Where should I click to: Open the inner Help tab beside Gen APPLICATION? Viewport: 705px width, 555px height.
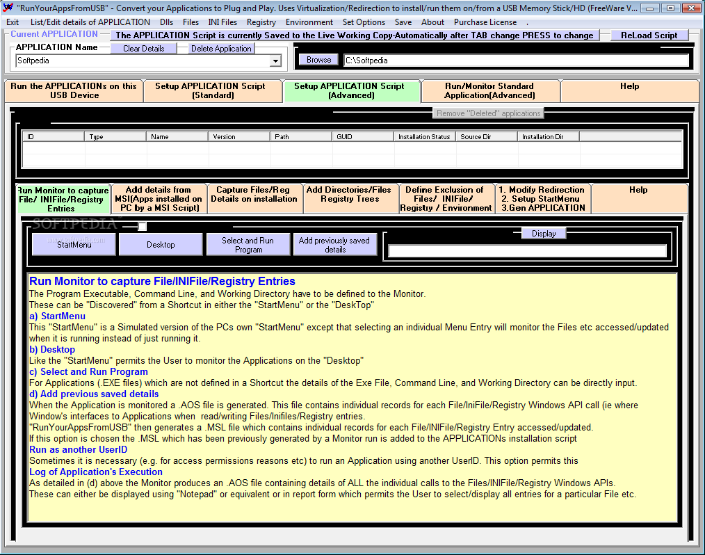click(639, 199)
